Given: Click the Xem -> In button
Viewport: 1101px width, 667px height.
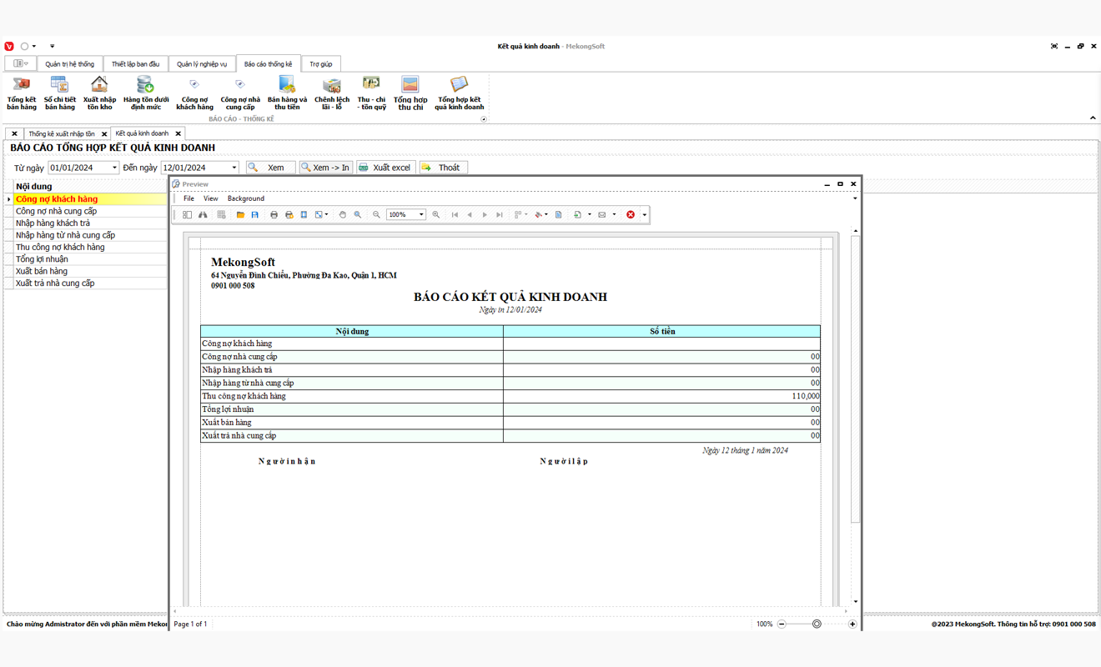Looking at the screenshot, I should pos(325,168).
